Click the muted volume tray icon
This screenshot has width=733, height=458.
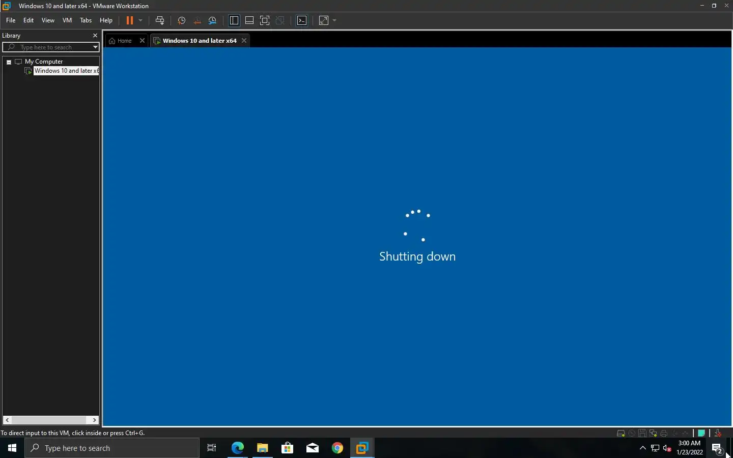pyautogui.click(x=667, y=448)
